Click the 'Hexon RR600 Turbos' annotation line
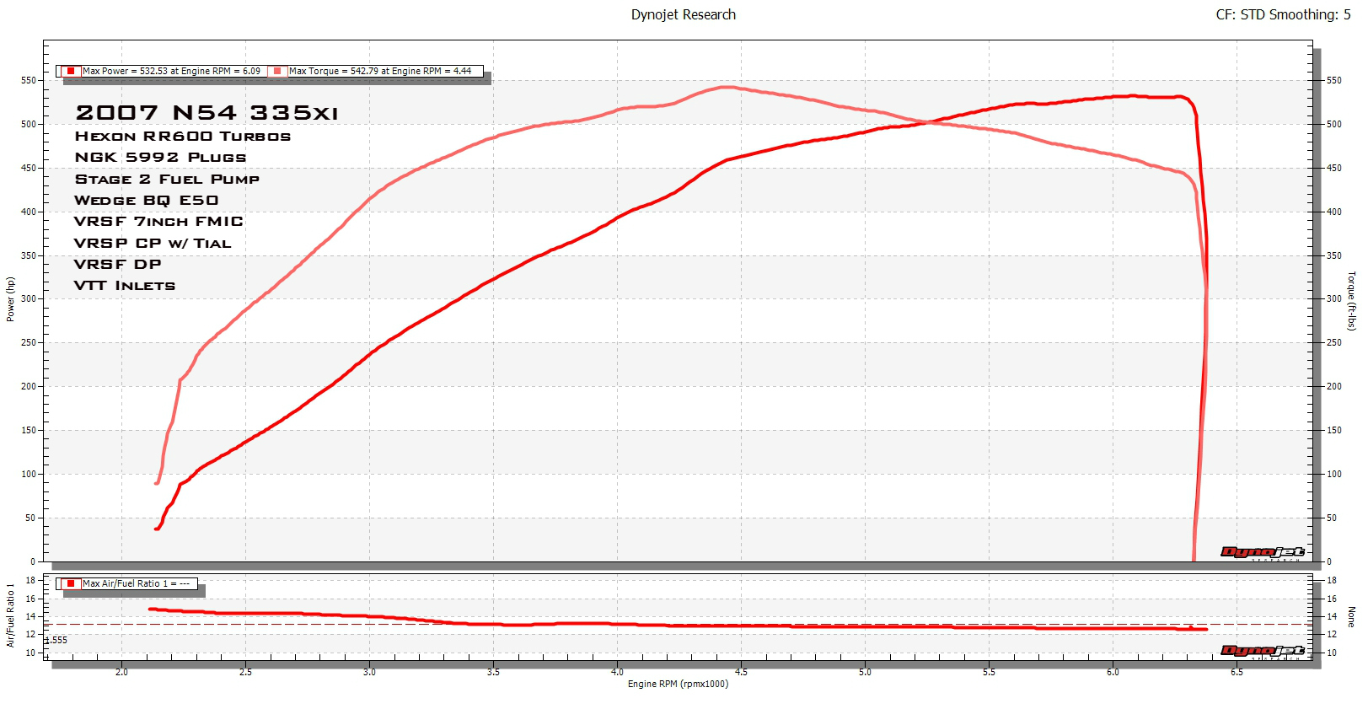 [183, 137]
